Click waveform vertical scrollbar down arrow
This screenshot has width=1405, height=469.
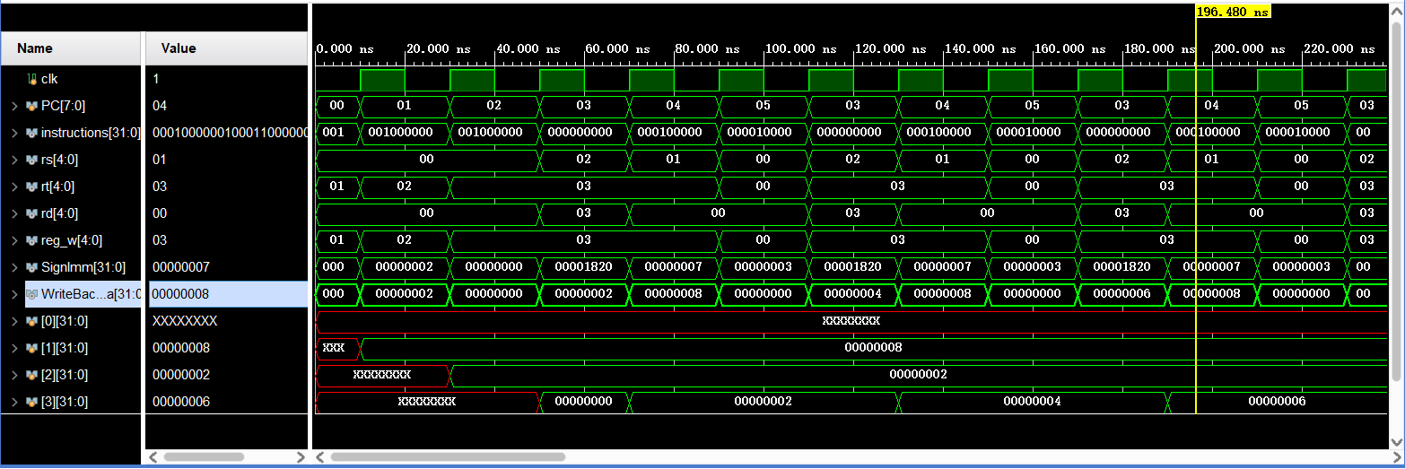(1396, 441)
